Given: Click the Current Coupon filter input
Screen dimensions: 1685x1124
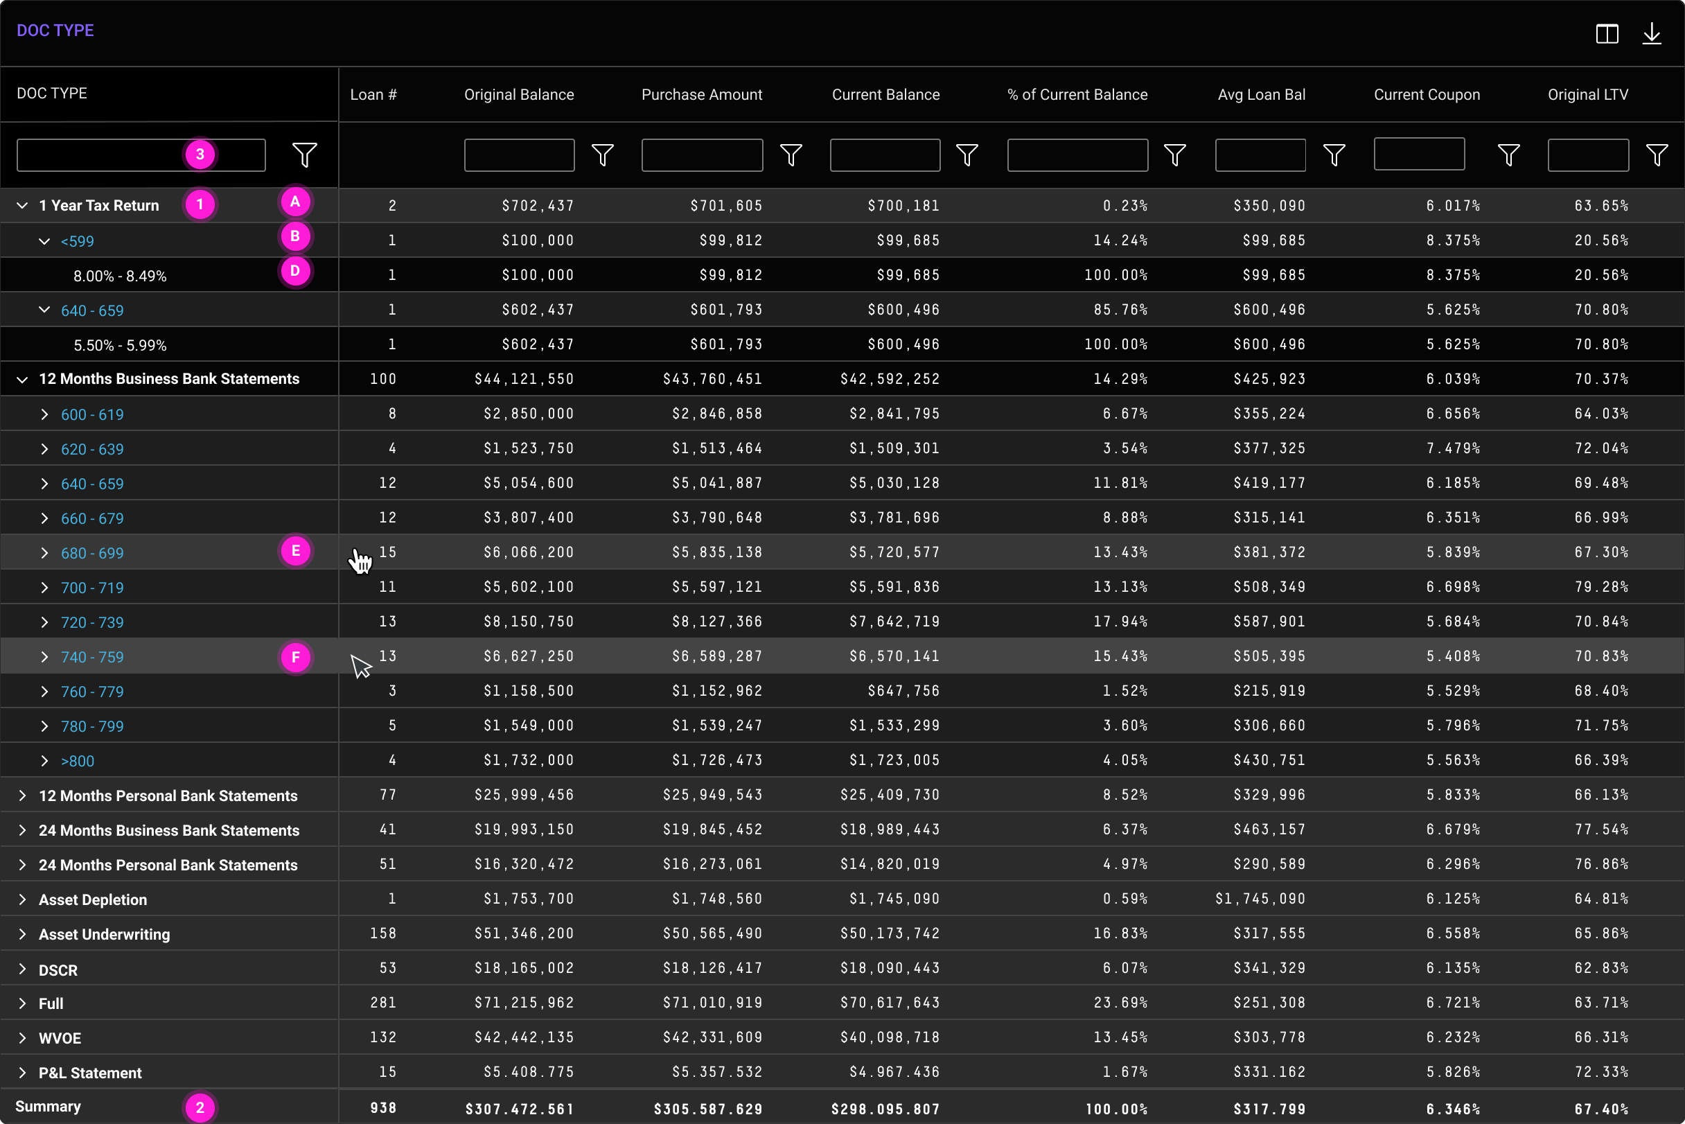Looking at the screenshot, I should tap(1419, 154).
